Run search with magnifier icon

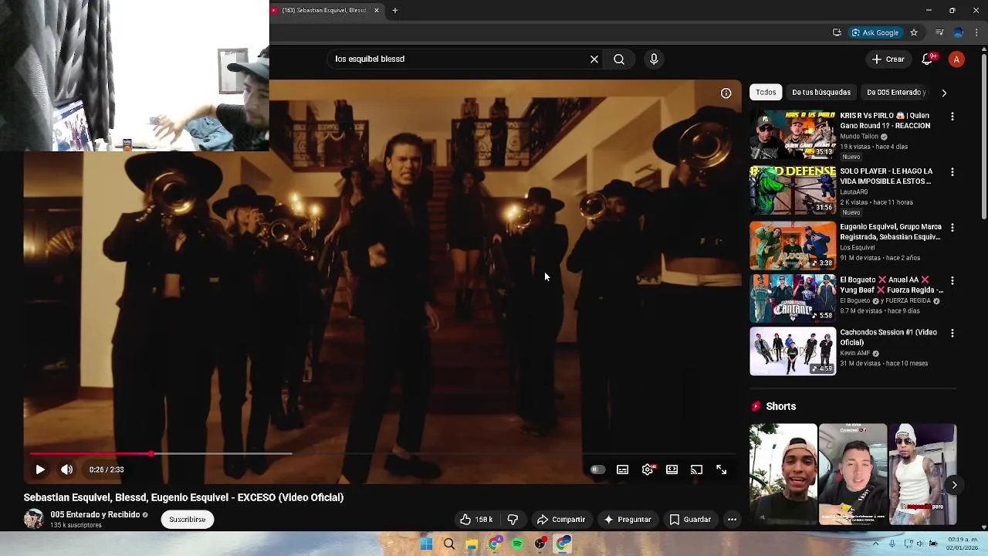619,59
